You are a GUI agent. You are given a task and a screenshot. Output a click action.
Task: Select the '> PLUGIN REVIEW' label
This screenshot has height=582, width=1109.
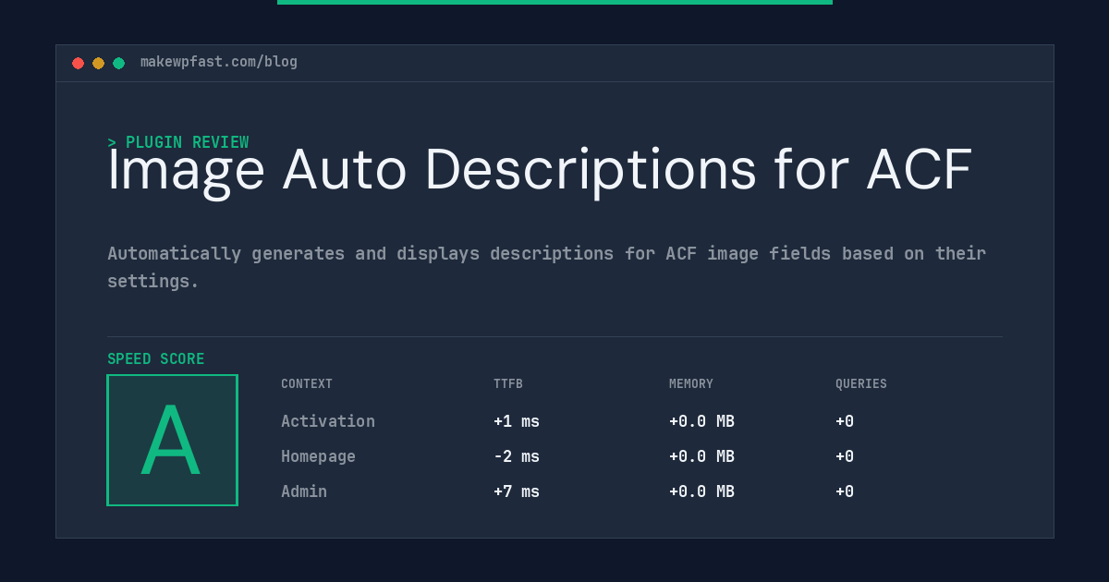pyautogui.click(x=178, y=142)
